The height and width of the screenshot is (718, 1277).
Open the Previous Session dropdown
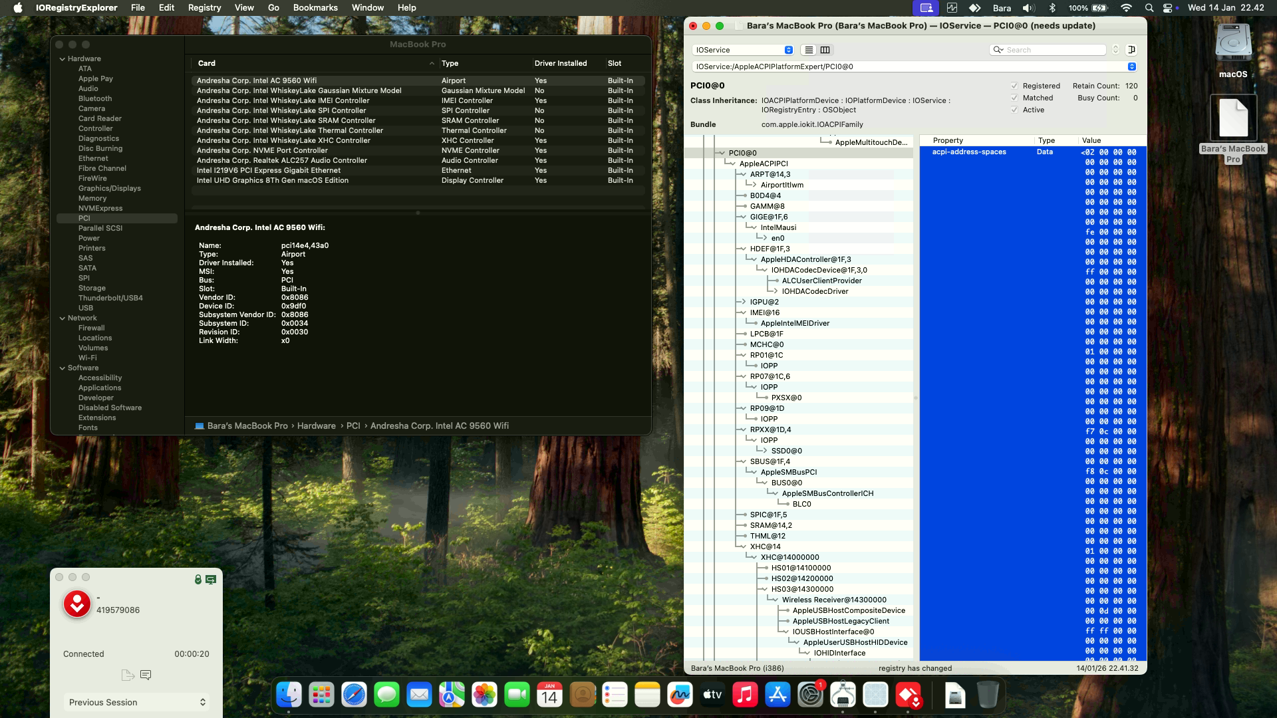click(136, 702)
